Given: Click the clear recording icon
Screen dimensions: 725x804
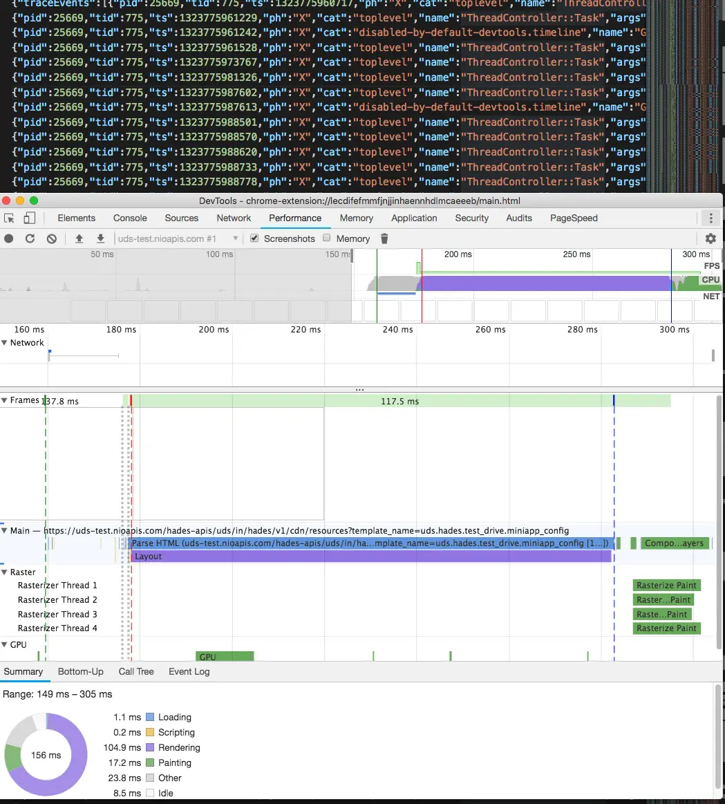Looking at the screenshot, I should [x=51, y=239].
